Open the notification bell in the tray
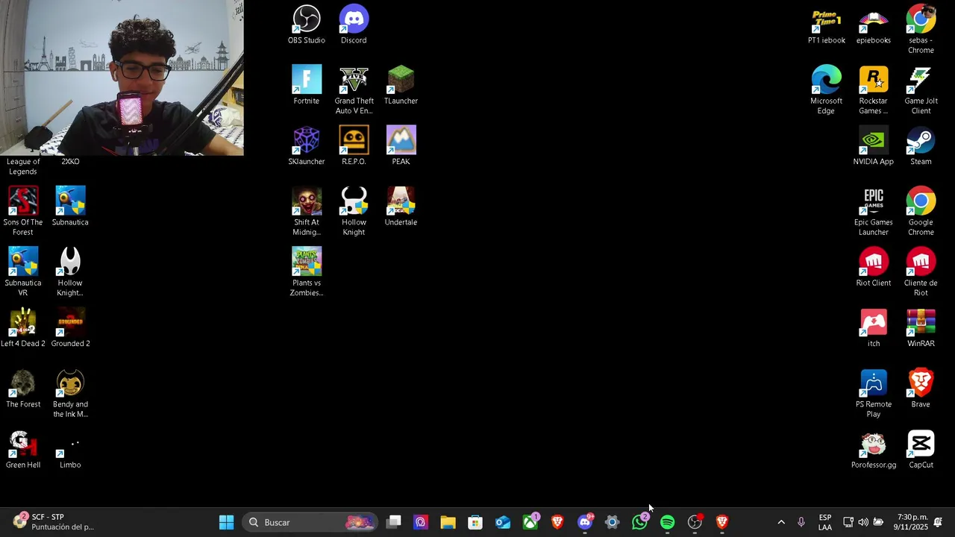Image resolution: width=955 pixels, height=537 pixels. coord(939,522)
